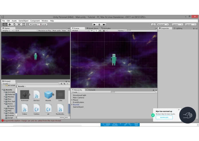Open Hierarchy Create button
The image size is (199, 141).
(x=75, y=92)
